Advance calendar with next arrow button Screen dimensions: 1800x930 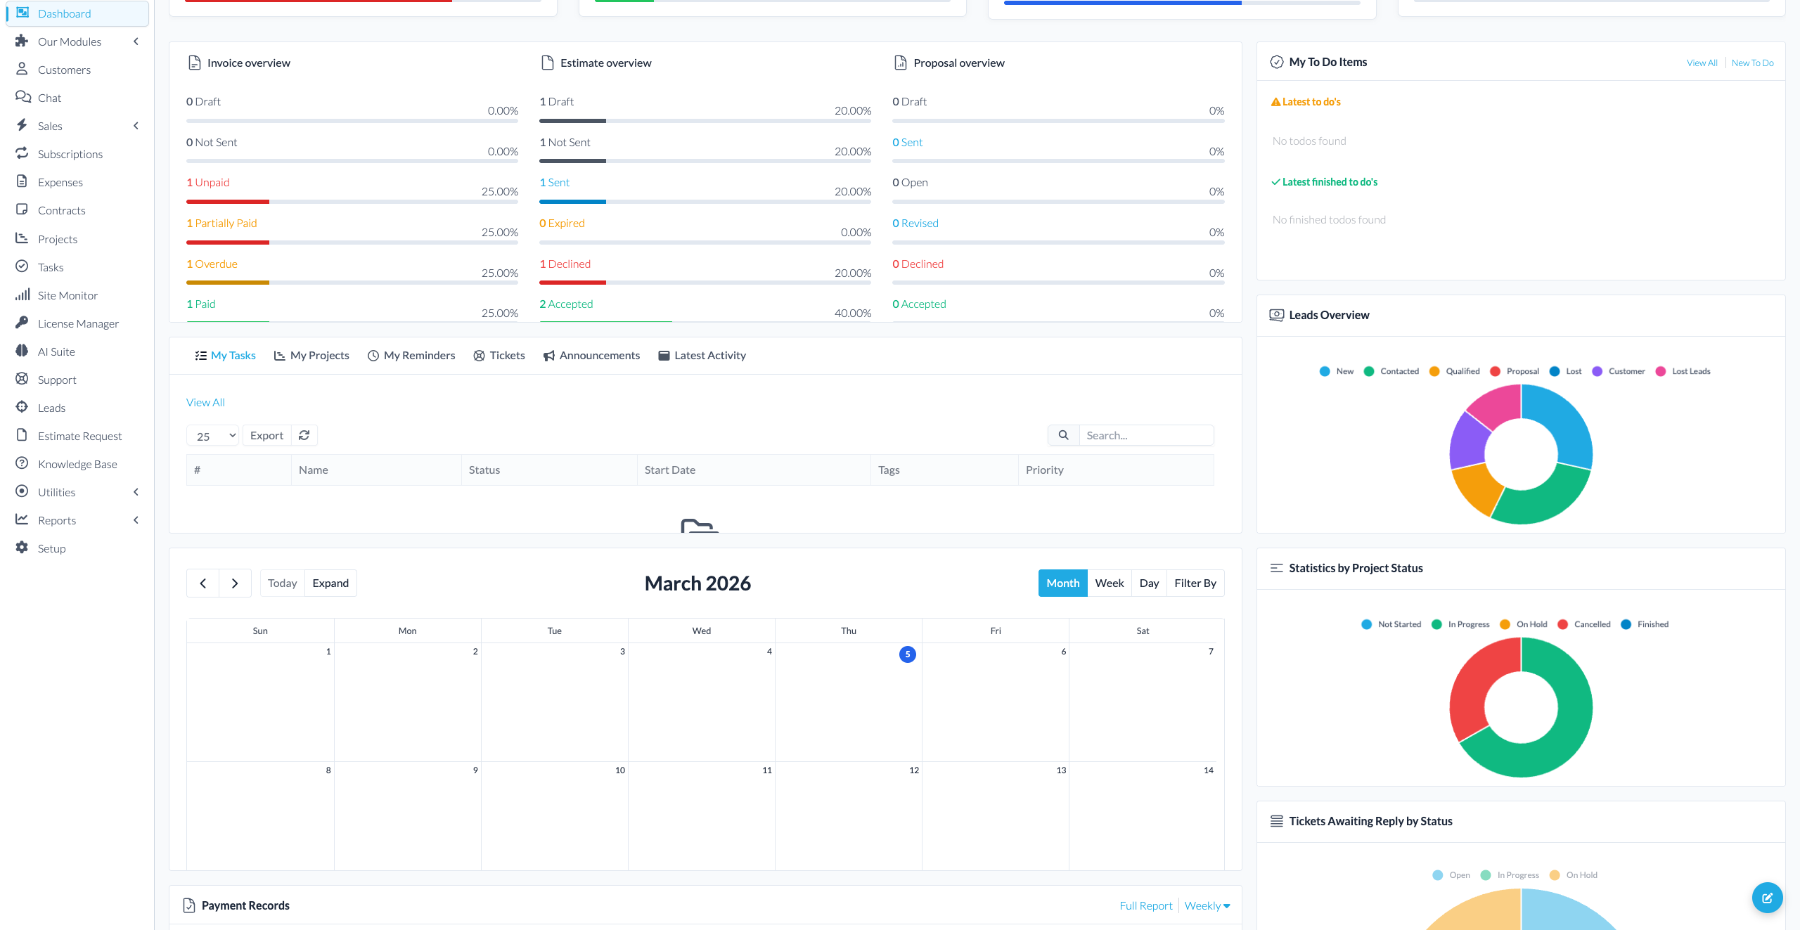tap(235, 583)
